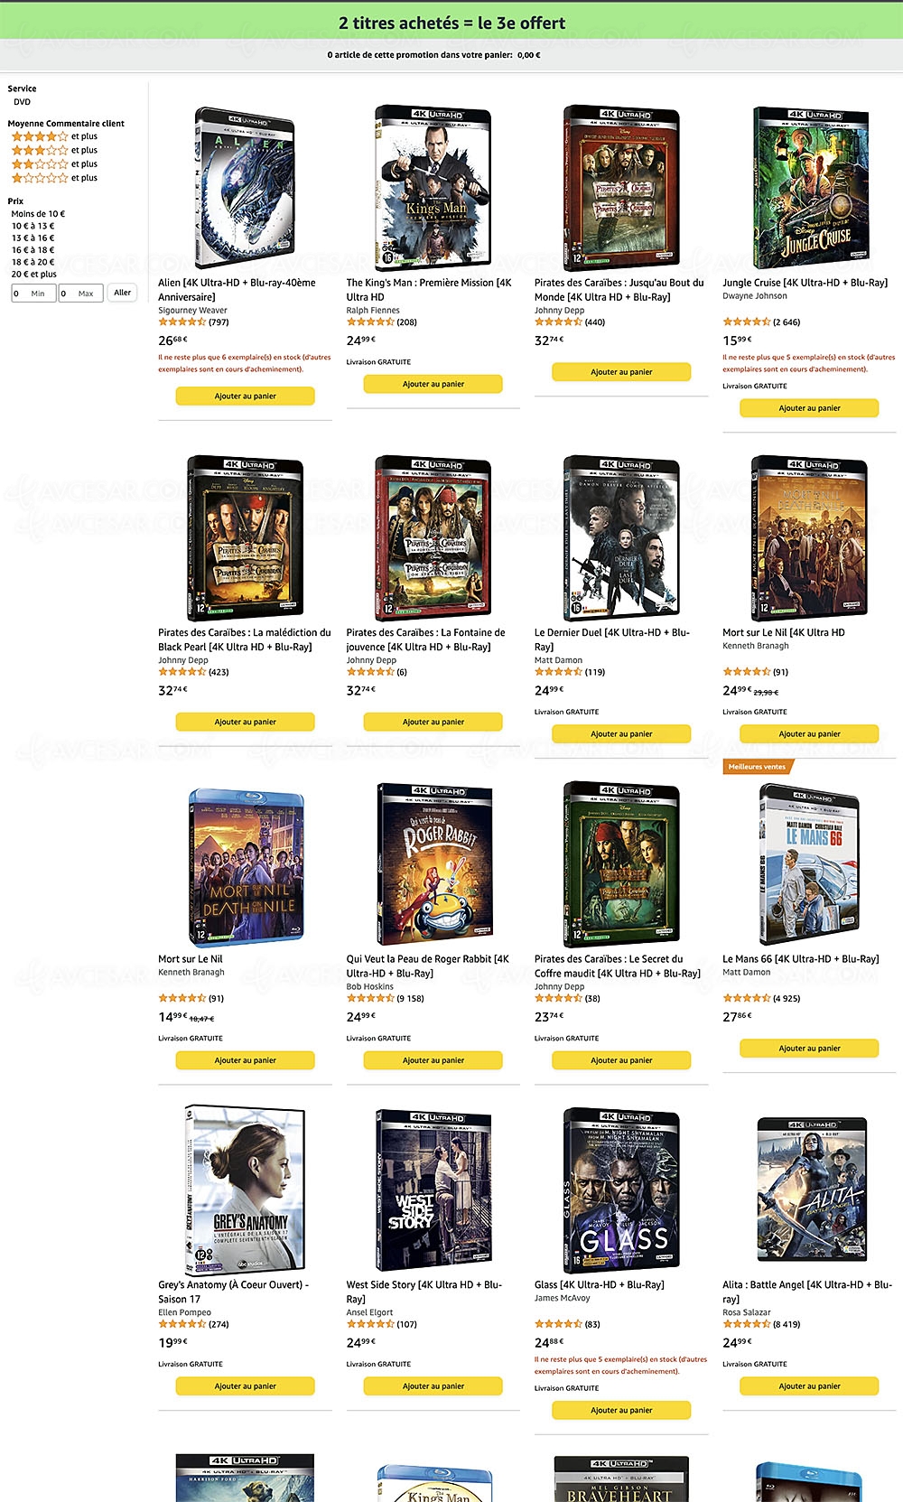Add The King's Man to cart
Image resolution: width=903 pixels, height=1502 pixels.
pyautogui.click(x=433, y=384)
